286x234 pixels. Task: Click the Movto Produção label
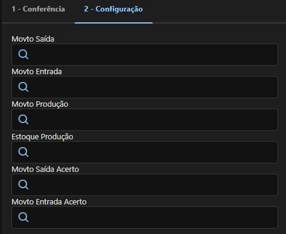(x=40, y=104)
